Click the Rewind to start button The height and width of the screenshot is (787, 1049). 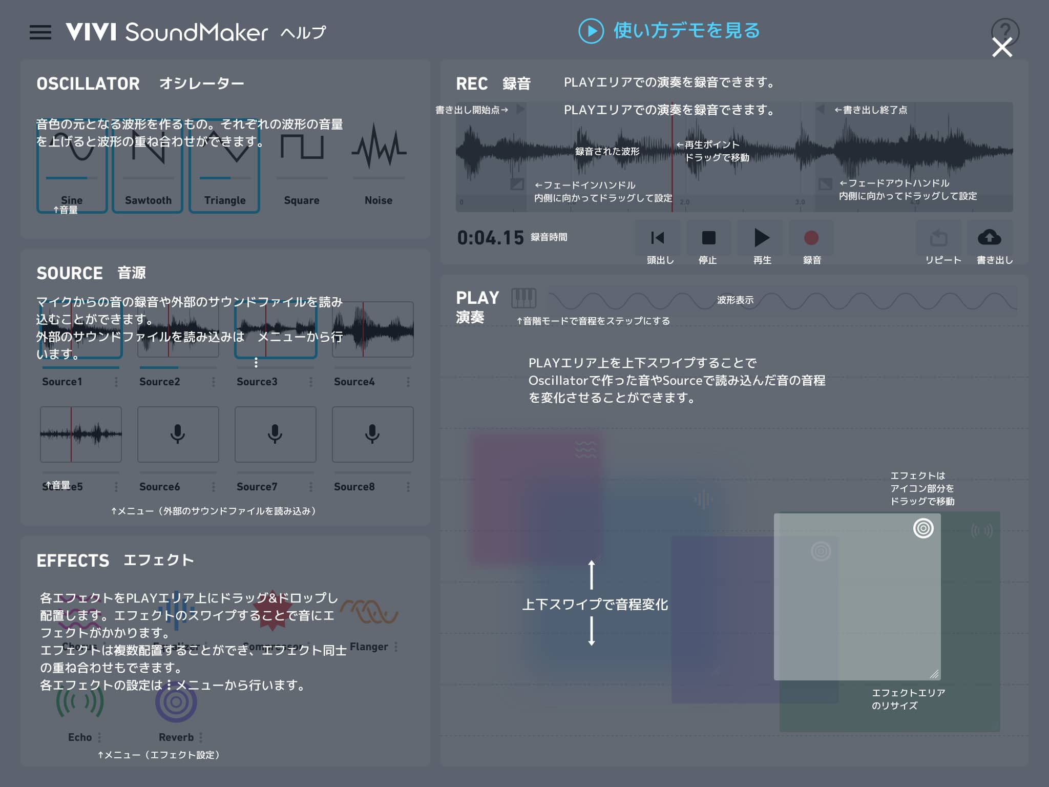pos(658,238)
